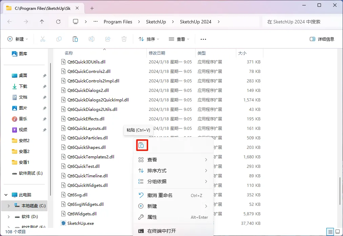The image size is (343, 236).
Task: Sort by the Type (类型) column header
Action: 201,53
